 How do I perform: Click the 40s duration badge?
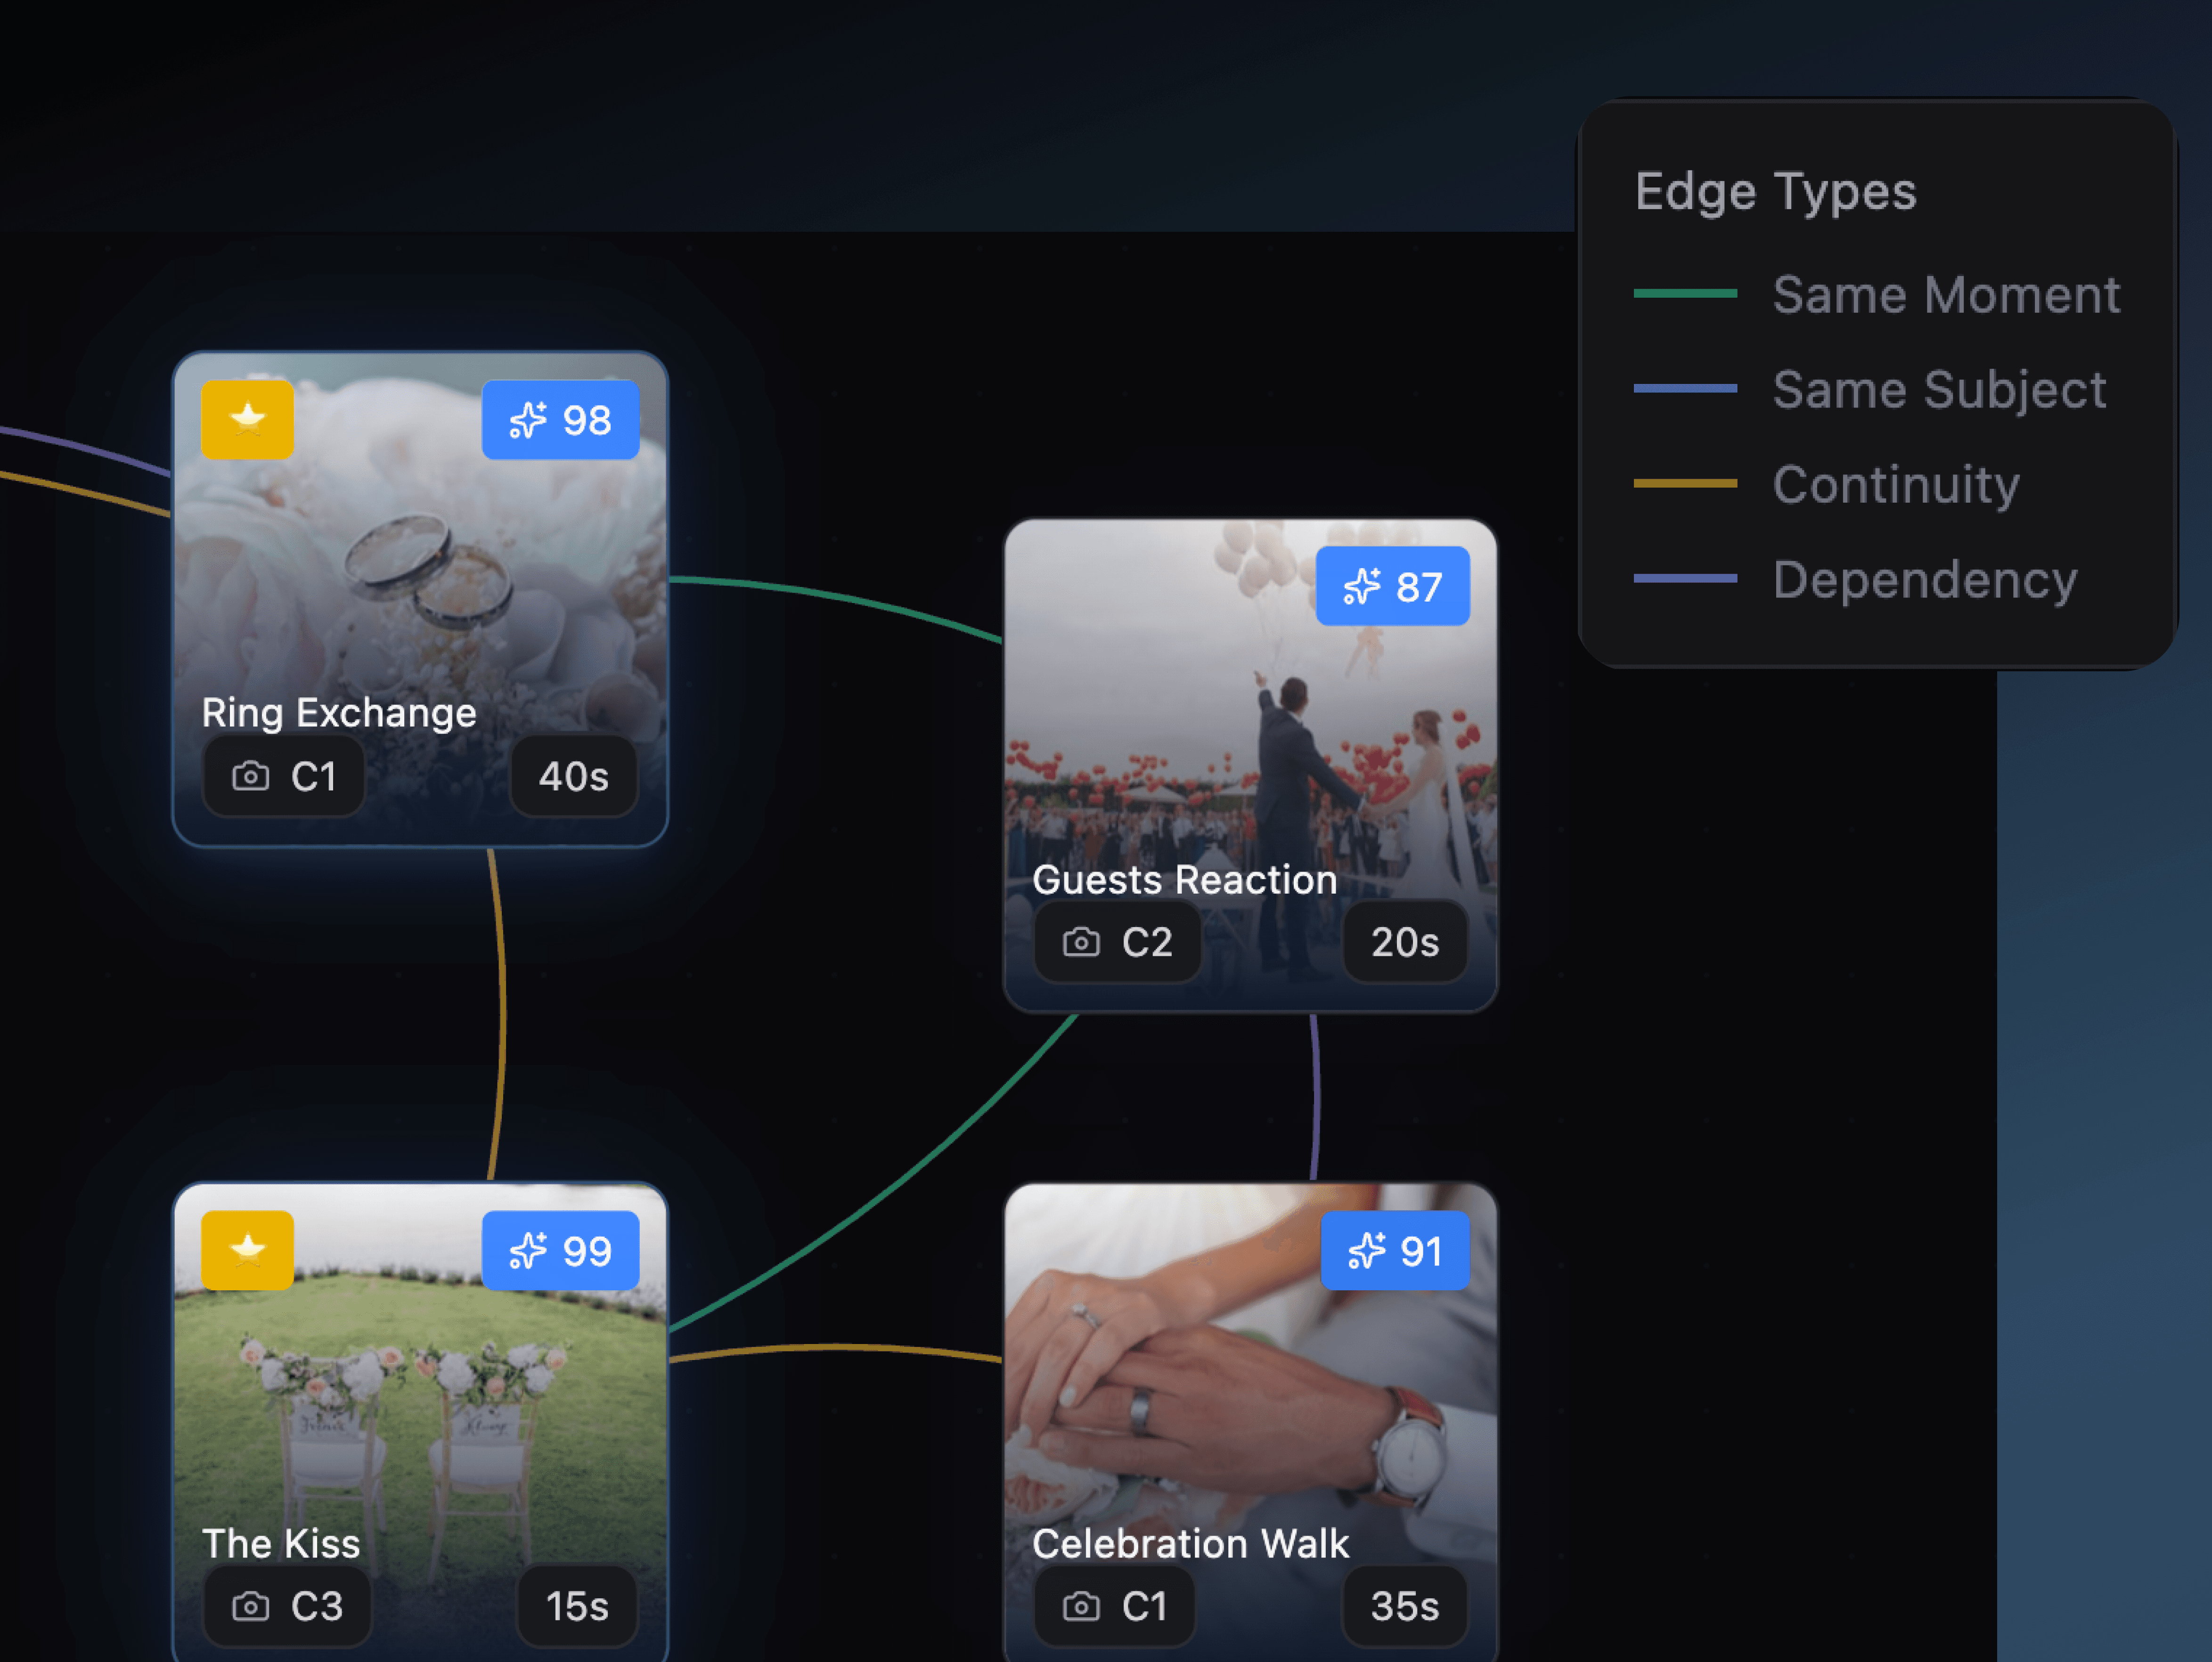point(573,776)
